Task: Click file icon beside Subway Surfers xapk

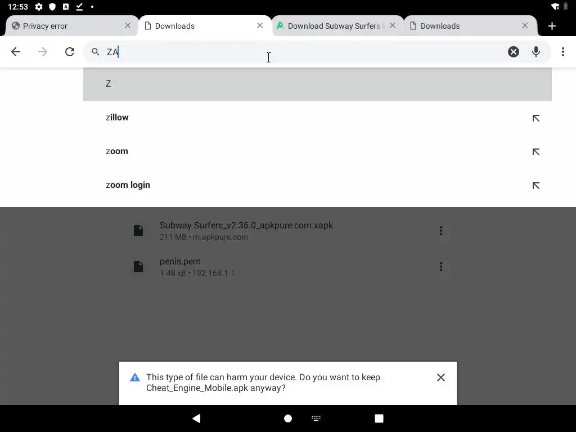Action: point(138,231)
